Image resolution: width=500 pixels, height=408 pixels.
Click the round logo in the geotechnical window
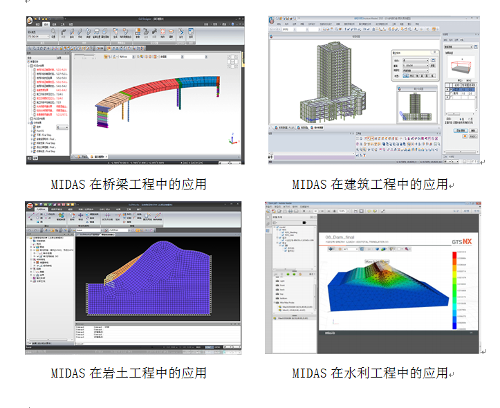coord(31,207)
